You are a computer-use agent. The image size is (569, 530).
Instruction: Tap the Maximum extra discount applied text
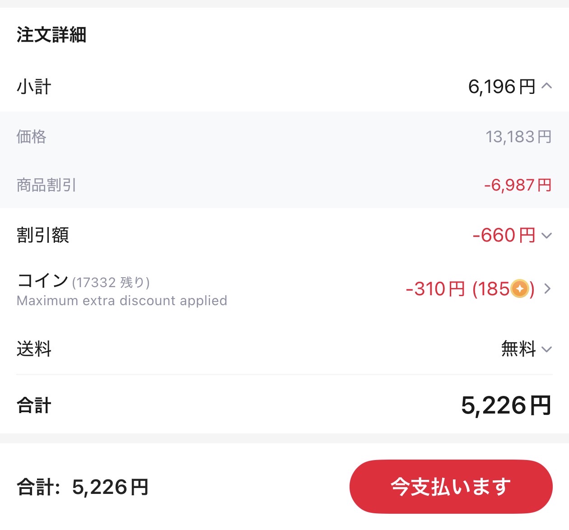point(122,301)
